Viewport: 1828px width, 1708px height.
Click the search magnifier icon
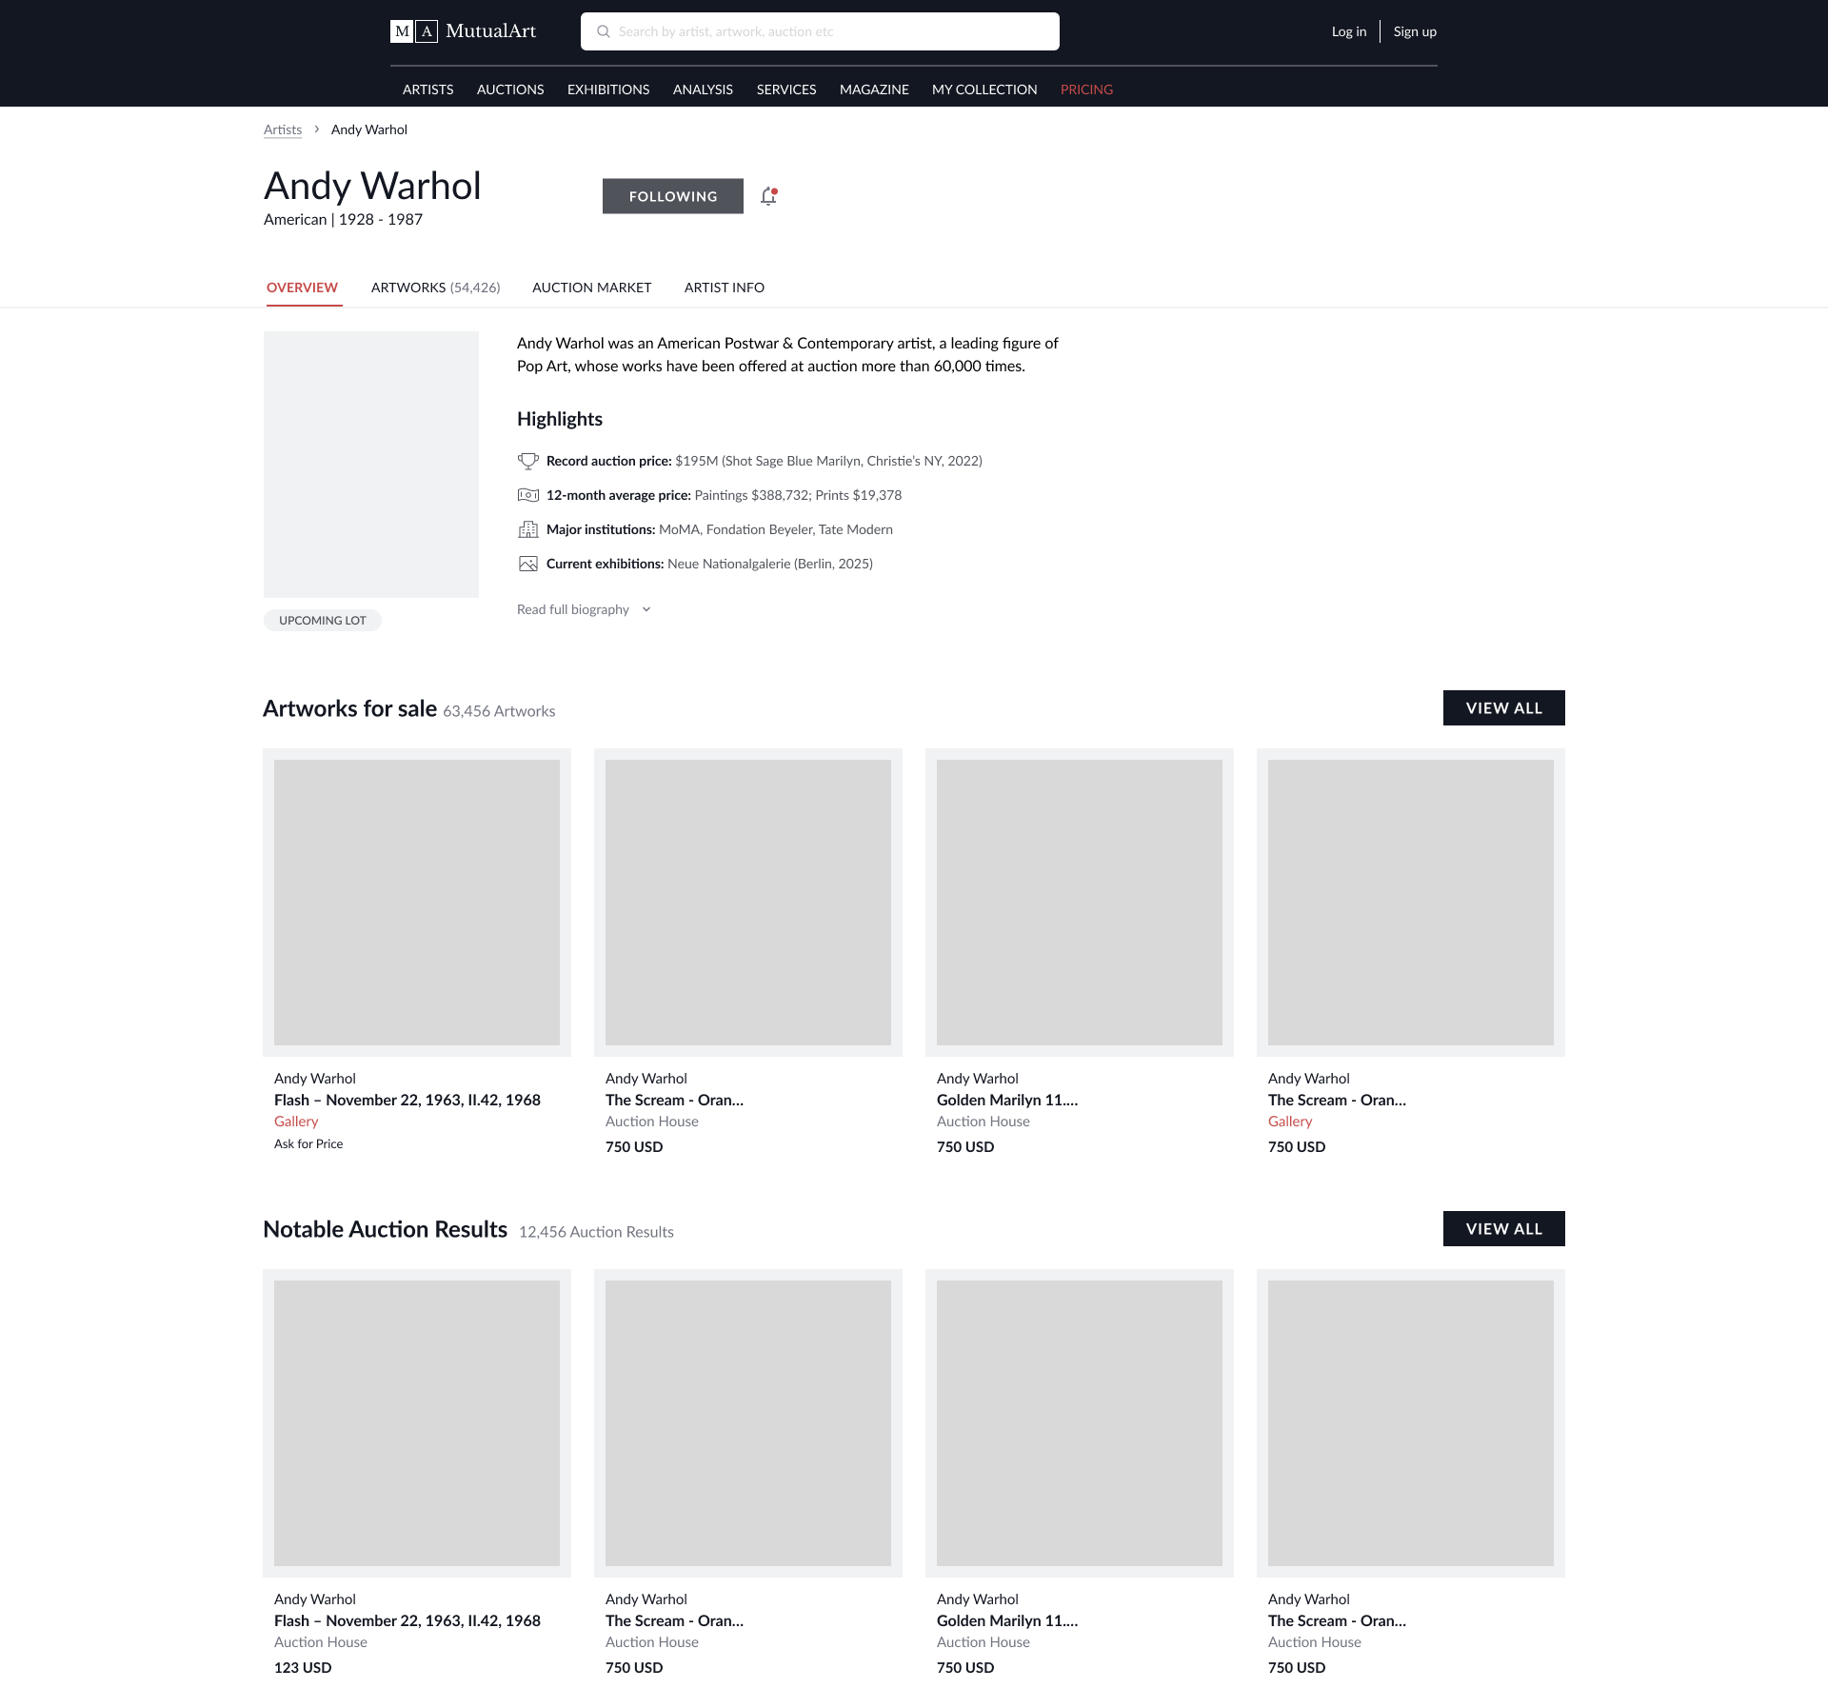pos(604,31)
